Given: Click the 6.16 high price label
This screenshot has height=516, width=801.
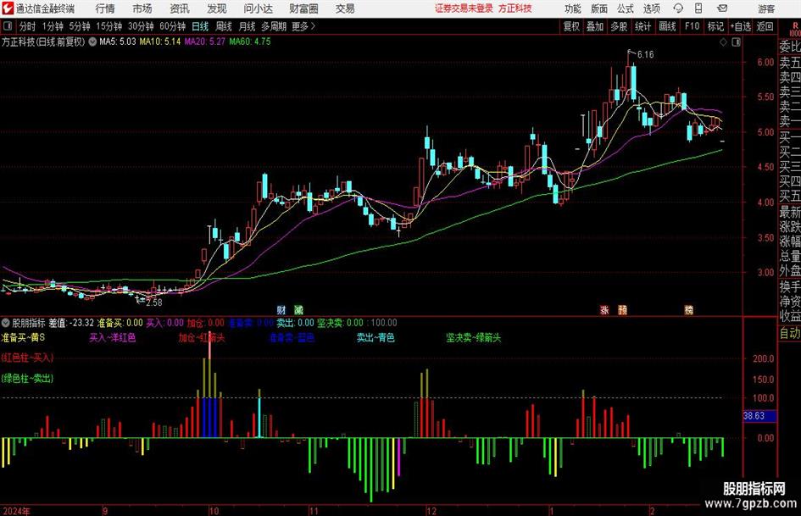Looking at the screenshot, I should pos(645,55).
